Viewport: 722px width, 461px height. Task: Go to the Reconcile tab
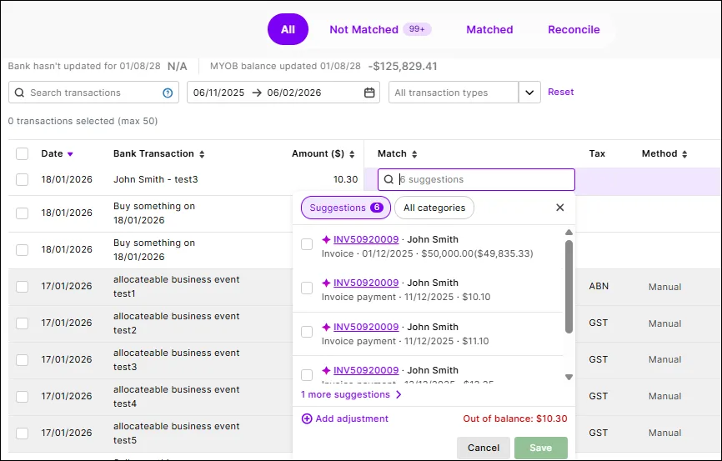pos(574,29)
